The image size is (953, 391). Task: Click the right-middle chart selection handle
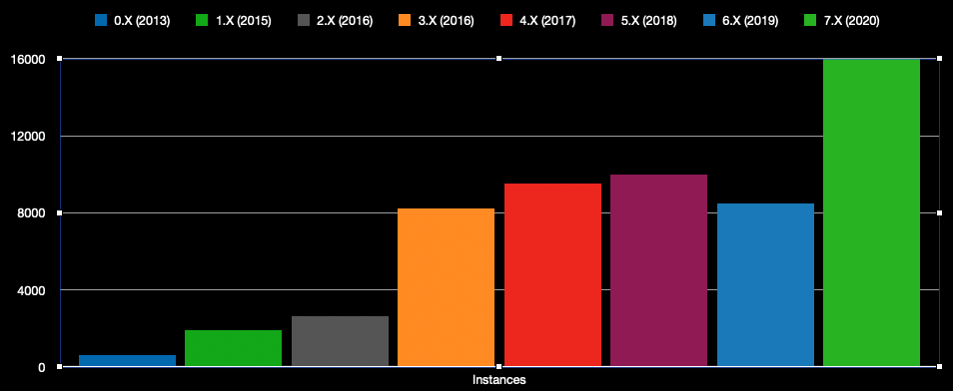tap(939, 212)
